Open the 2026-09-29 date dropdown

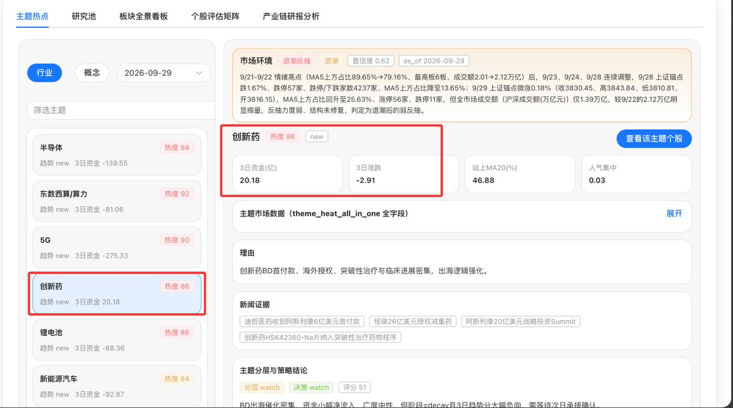pos(164,73)
